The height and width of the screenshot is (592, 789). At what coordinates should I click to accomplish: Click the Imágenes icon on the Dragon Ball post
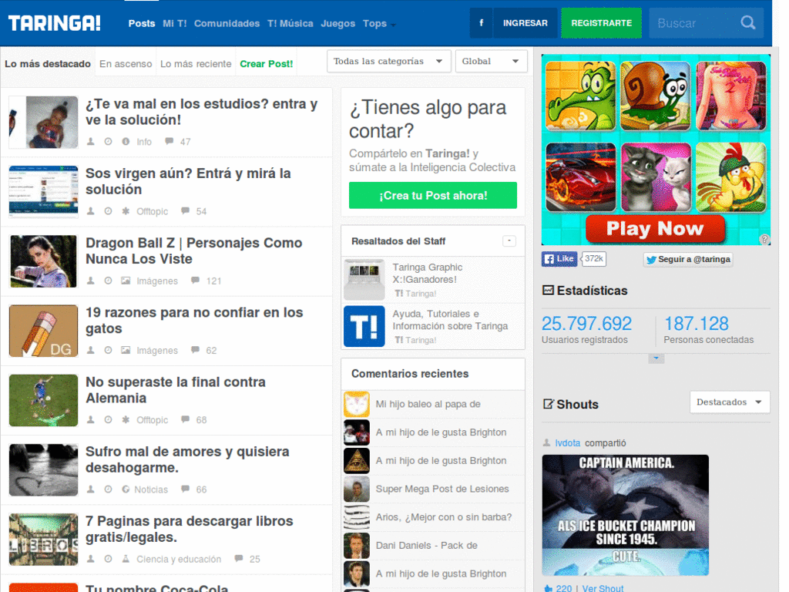click(126, 281)
